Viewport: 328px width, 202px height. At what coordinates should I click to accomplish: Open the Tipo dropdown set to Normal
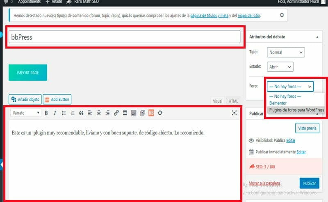tap(286, 52)
